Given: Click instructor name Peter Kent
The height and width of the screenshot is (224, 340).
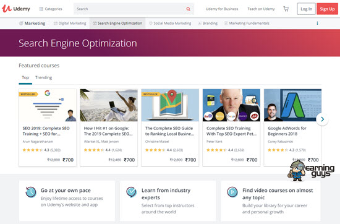Looking at the screenshot, I should (x=215, y=142).
